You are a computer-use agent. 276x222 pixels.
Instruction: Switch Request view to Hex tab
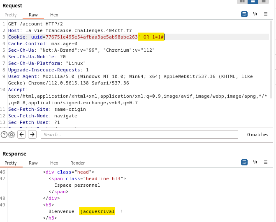click(x=54, y=15)
